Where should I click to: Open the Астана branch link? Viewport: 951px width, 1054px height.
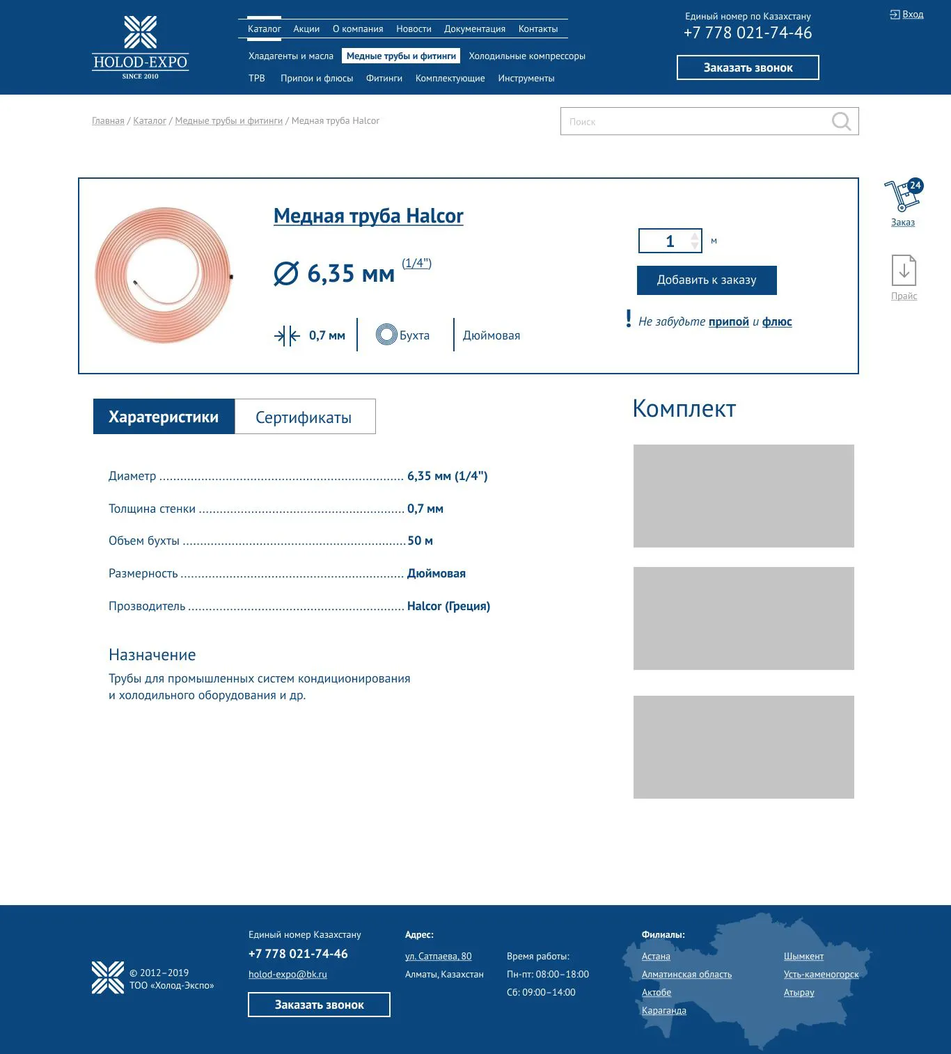point(656,957)
